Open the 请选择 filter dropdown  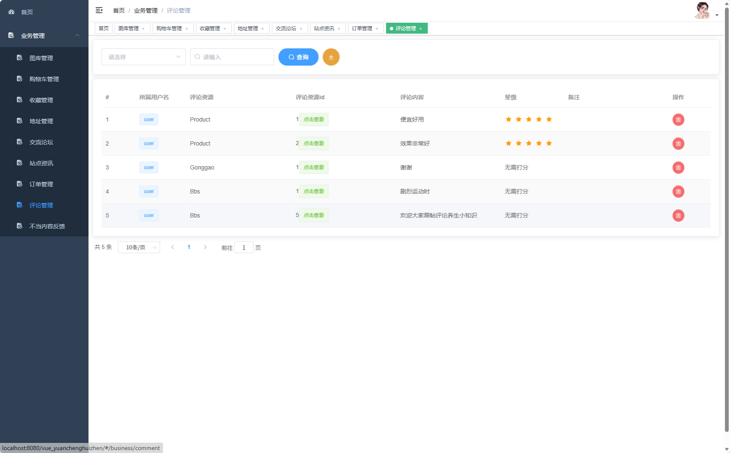pos(143,57)
